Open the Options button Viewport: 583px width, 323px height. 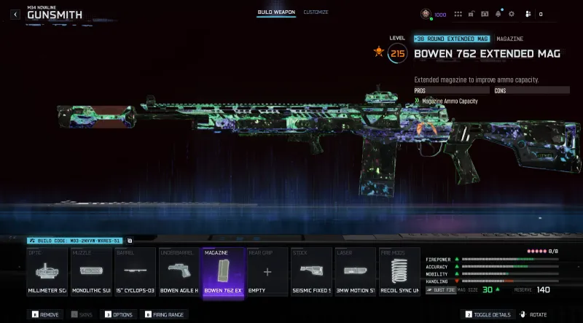pyautogui.click(x=119, y=314)
